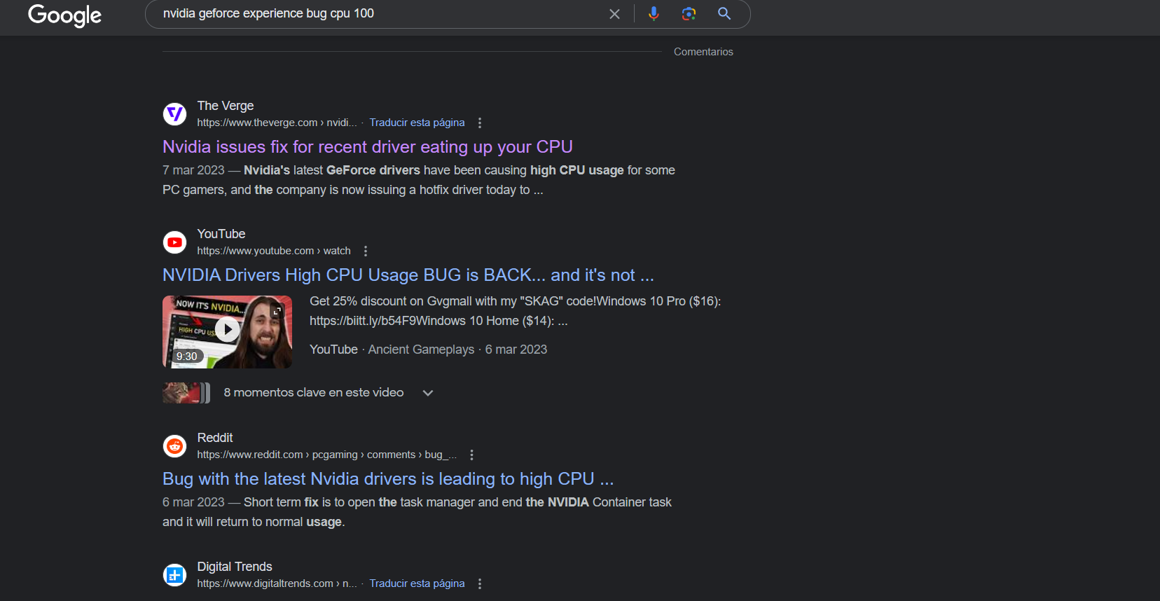Viewport: 1160px width, 601px height.
Task: Click Digital Trends site name
Action: [235, 567]
